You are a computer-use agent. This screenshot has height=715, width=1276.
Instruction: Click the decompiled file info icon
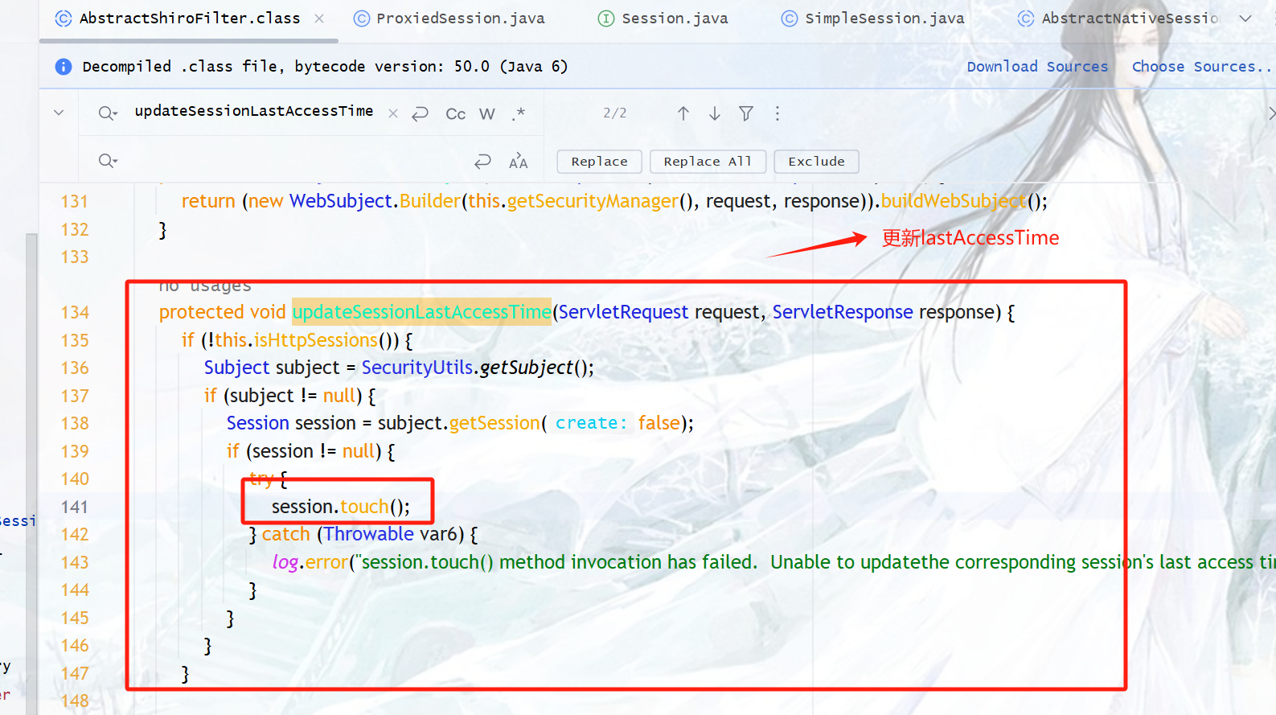tap(64, 67)
